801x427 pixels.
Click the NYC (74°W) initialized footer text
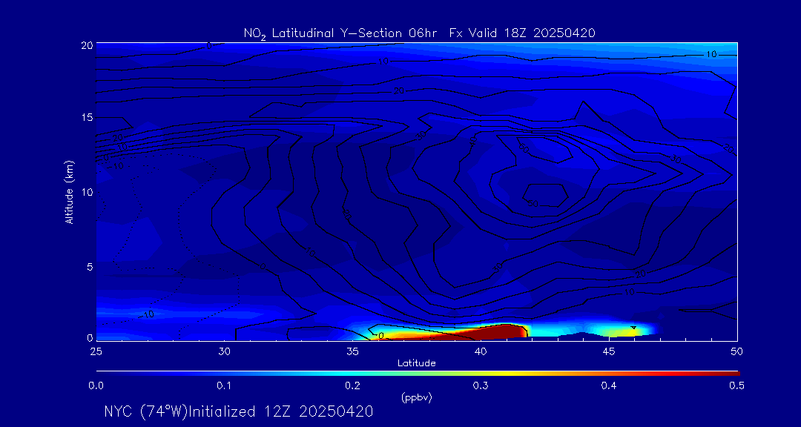click(x=238, y=411)
